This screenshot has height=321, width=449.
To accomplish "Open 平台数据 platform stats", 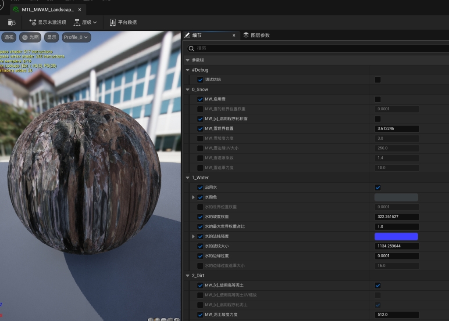I will point(123,22).
